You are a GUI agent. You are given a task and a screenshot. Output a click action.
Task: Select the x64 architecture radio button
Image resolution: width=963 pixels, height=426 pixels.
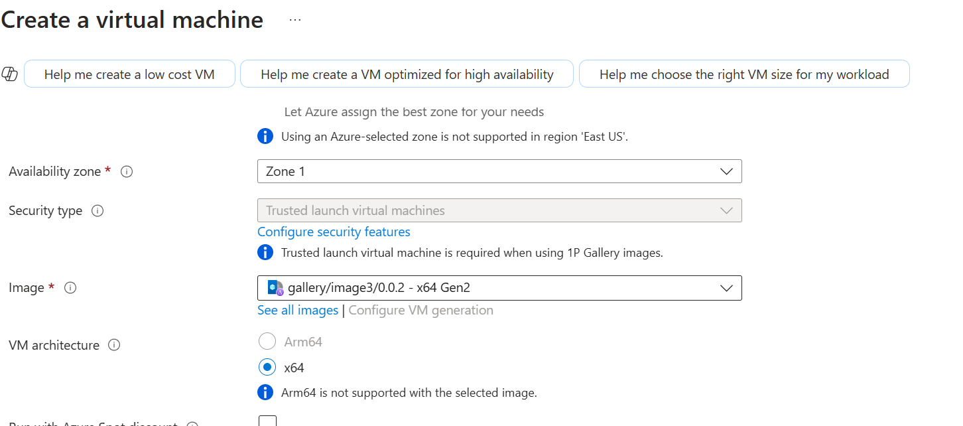(x=267, y=367)
